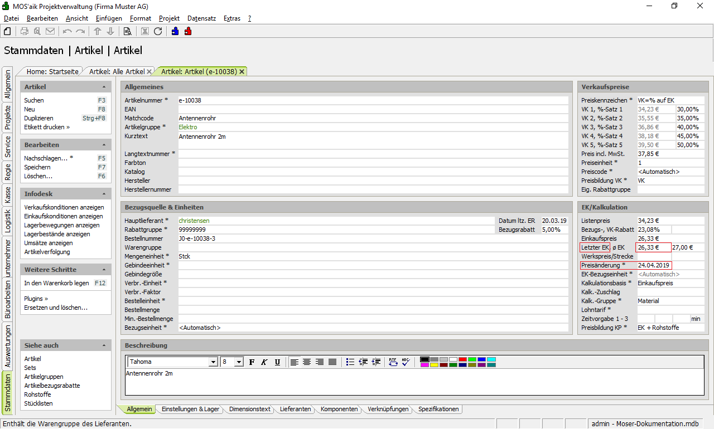The width and height of the screenshot is (714, 429).
Task: Click the refresh icon in the toolbar
Action: click(x=158, y=31)
